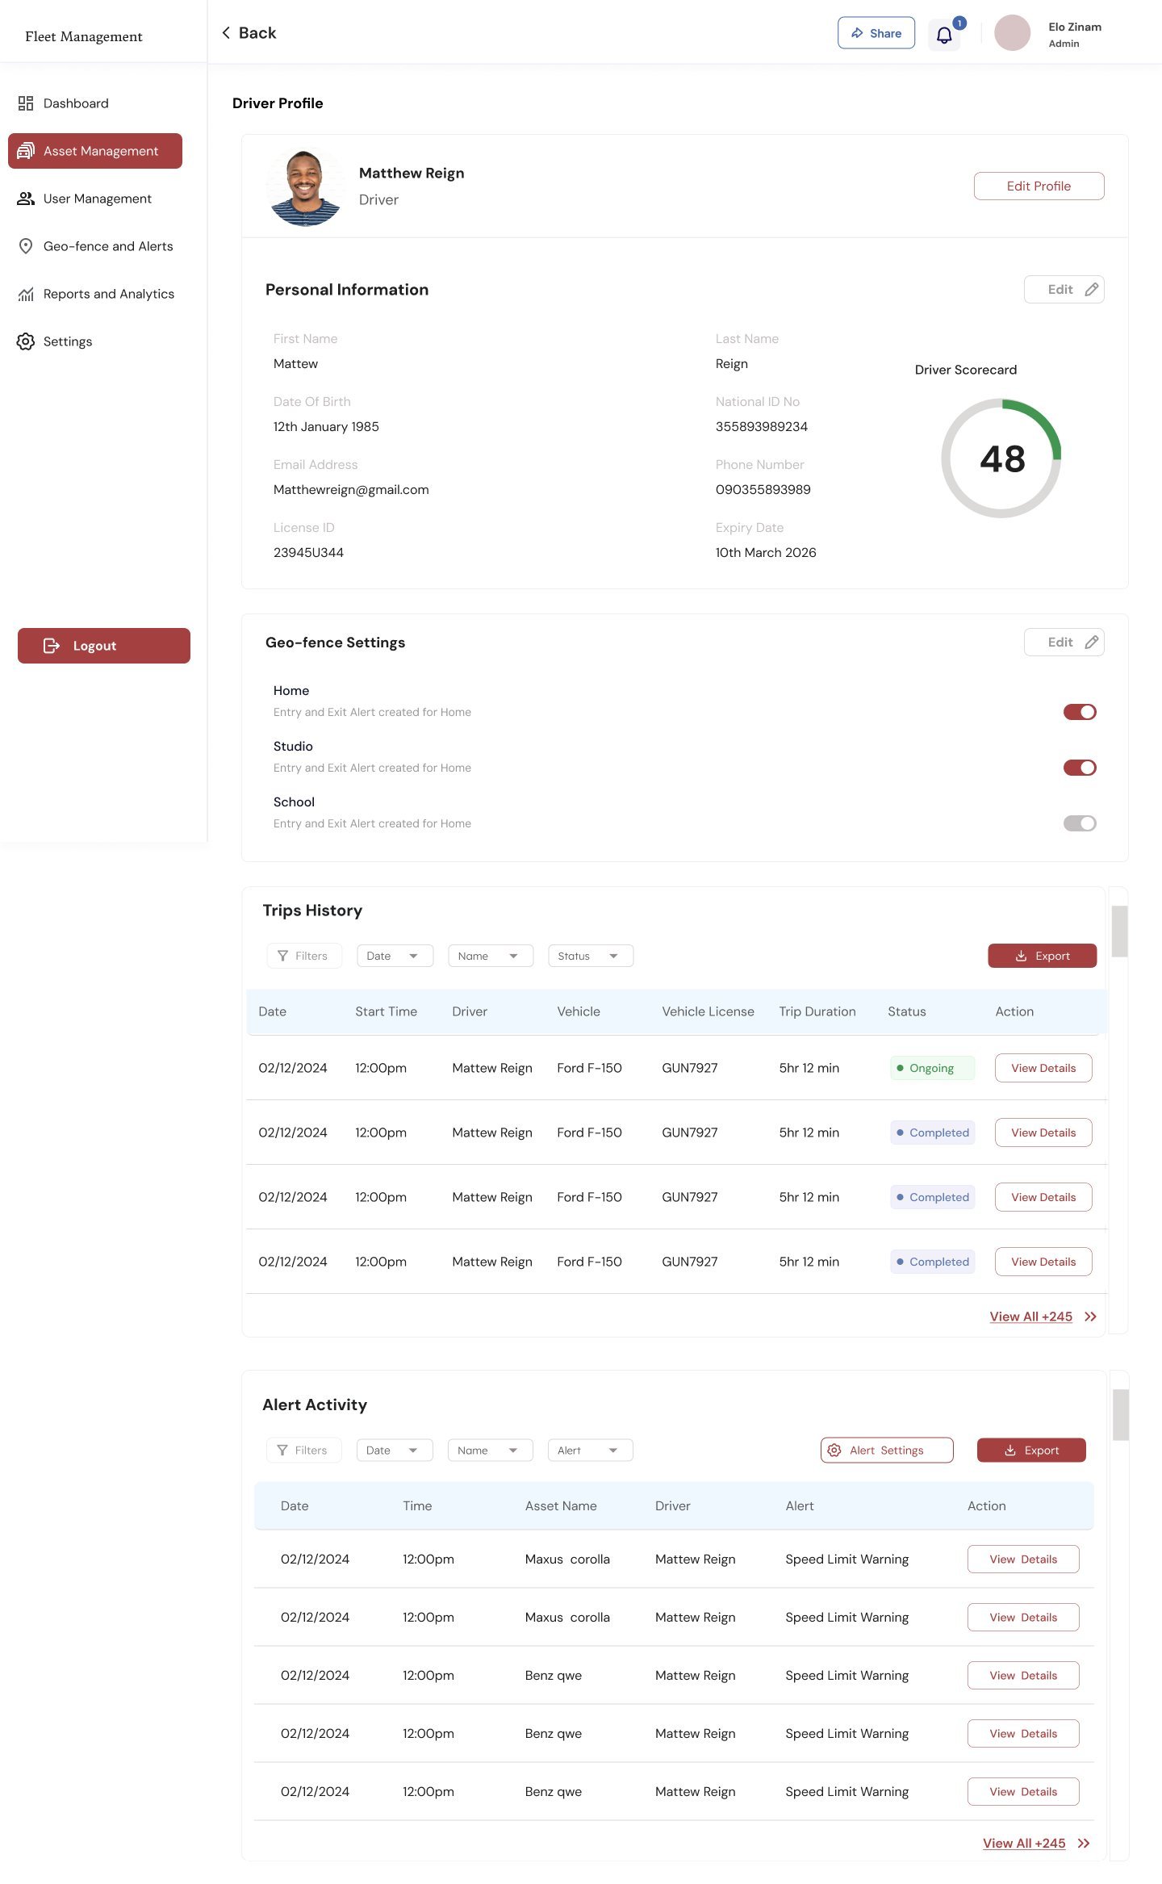This screenshot has width=1162, height=1884.
Task: Expand the Status dropdown in Trips History
Action: 591,956
